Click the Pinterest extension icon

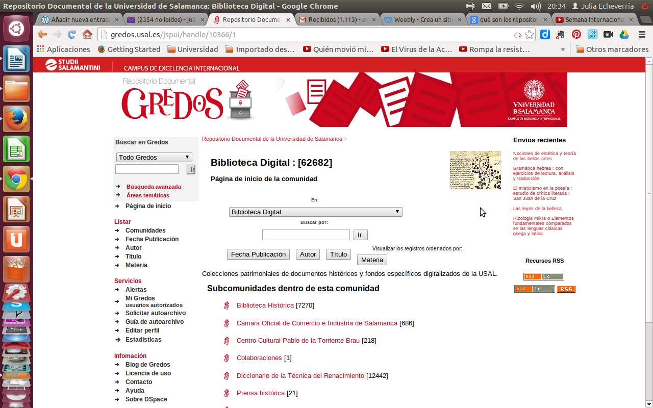tap(576, 35)
